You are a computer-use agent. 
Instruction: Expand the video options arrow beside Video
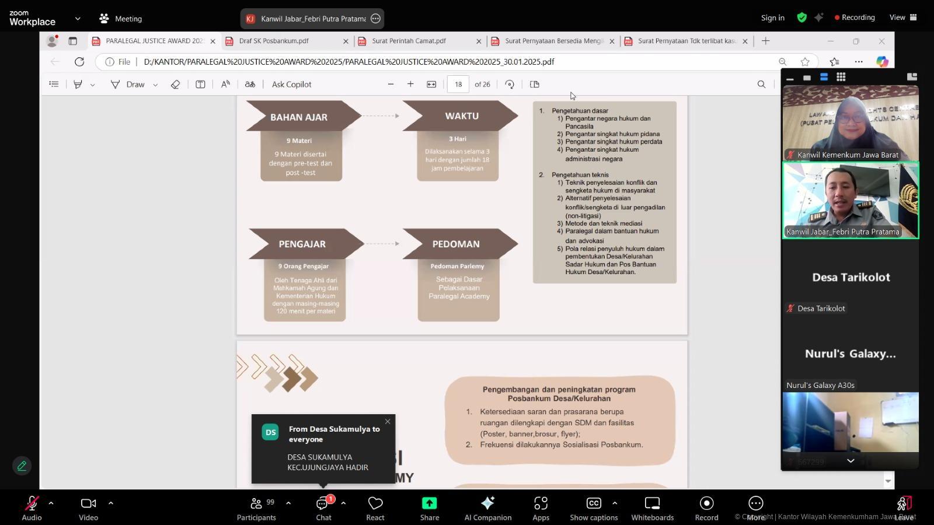click(110, 503)
